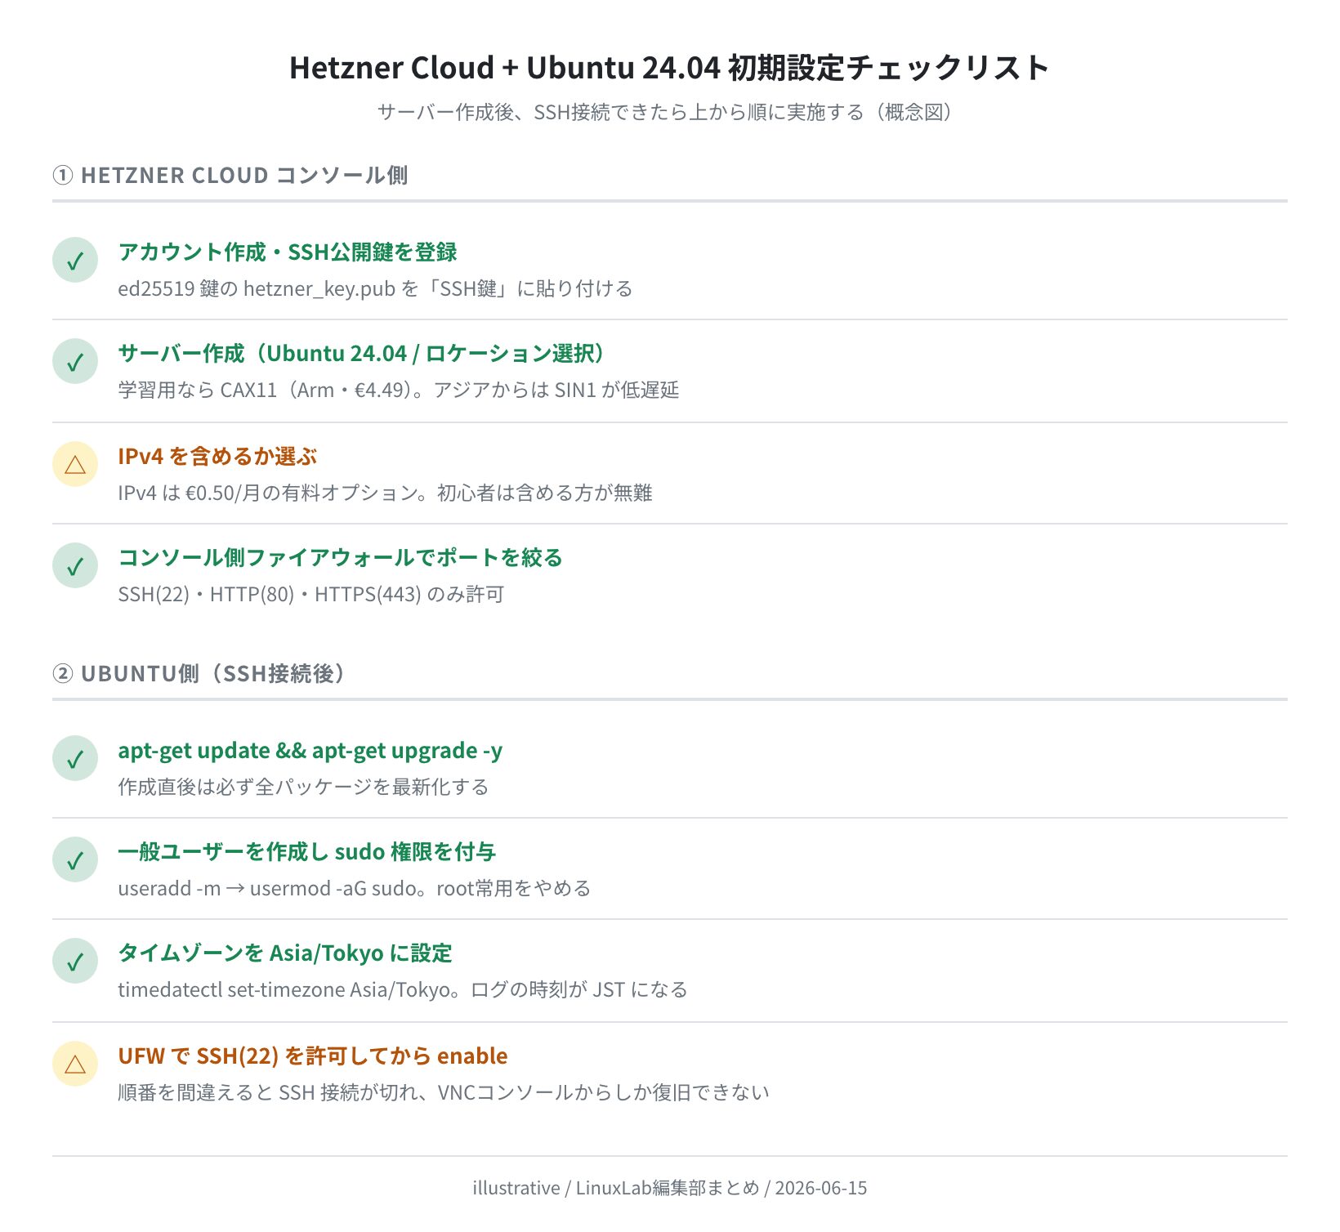This screenshot has width=1340, height=1232.
Task: Click the description with timedatectl set-timezone
Action: 403,989
